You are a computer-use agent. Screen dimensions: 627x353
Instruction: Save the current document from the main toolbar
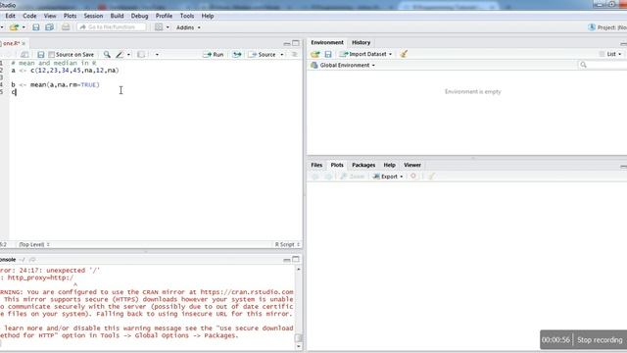click(36, 27)
